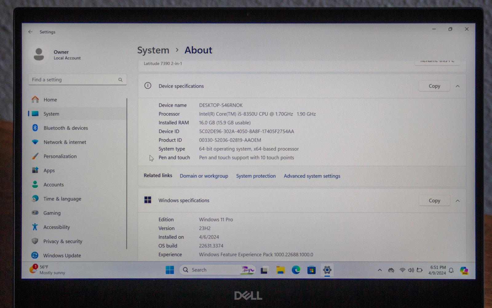The image size is (492, 308).
Task: Click the Processor i5-8350U value
Action: point(257,114)
